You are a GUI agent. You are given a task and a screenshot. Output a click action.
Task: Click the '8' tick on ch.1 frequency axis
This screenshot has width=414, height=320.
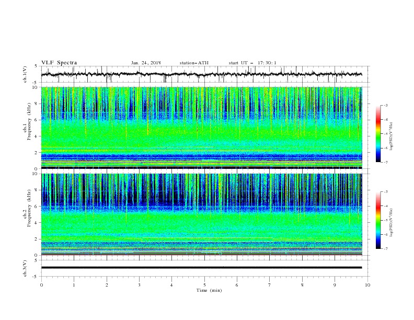(37, 104)
